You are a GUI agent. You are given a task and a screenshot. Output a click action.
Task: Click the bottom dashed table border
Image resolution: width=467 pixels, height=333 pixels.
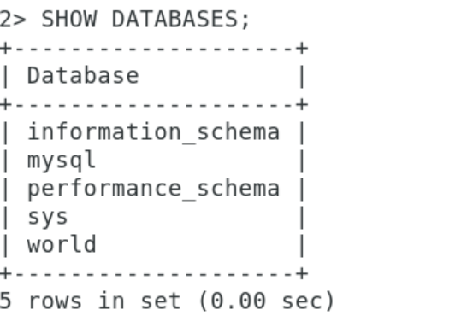pos(154,273)
